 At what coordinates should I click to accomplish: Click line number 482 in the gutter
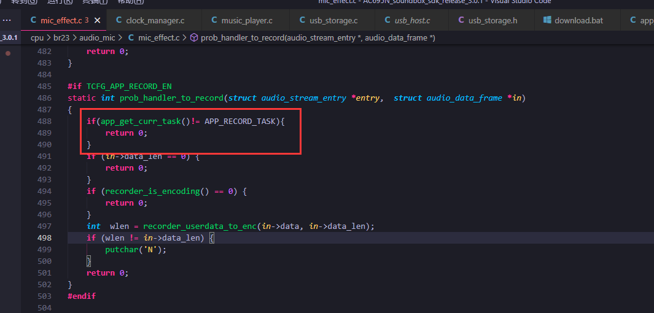(x=44, y=52)
